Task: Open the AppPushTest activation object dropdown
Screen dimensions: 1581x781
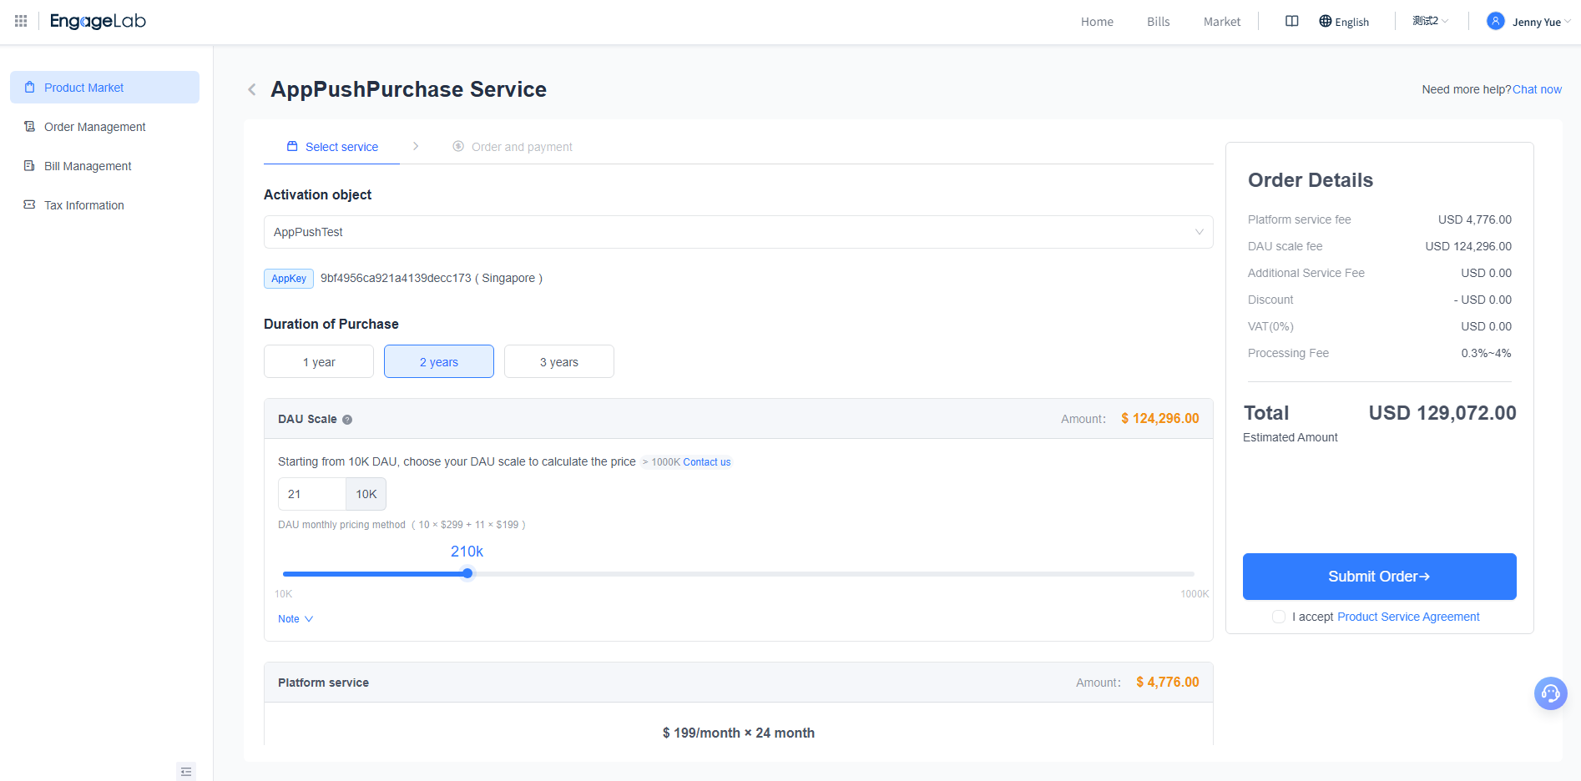Action: click(x=738, y=232)
